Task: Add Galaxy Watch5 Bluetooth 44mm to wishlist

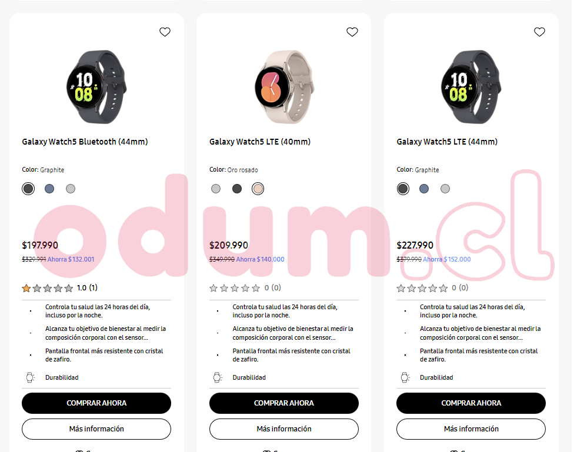Action: tap(165, 32)
